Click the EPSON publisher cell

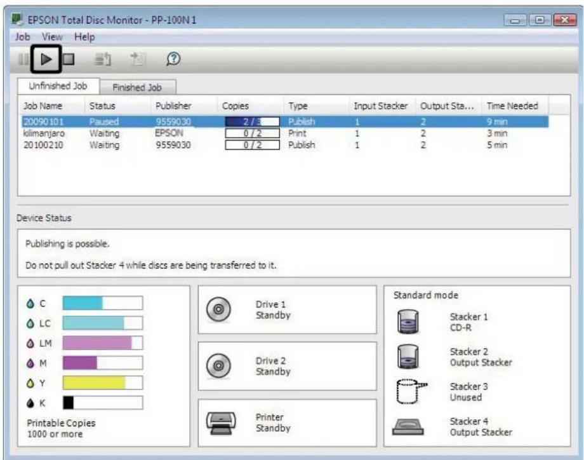[x=169, y=133]
